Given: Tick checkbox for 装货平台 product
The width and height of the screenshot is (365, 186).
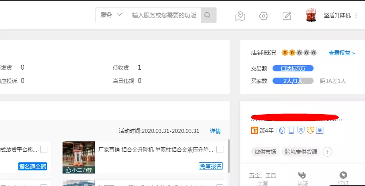Looking at the screenshot, I should (x=44, y=149).
